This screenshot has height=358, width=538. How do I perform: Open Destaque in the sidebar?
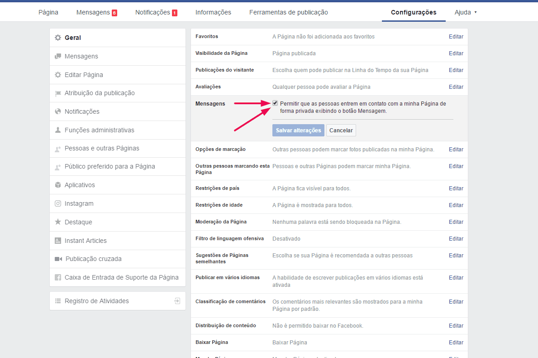coord(118,223)
